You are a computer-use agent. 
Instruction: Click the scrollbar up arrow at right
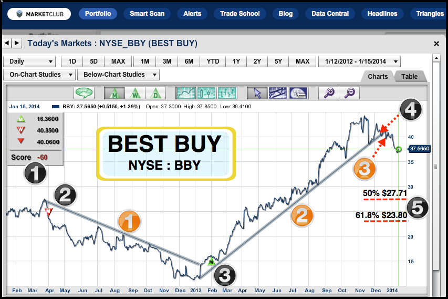tap(436, 58)
